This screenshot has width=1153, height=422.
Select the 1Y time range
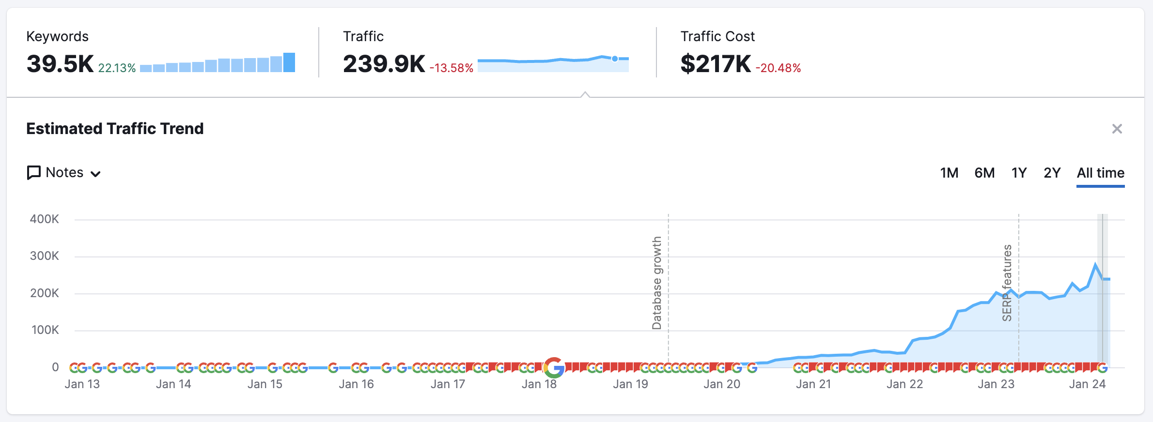pyautogui.click(x=1019, y=173)
